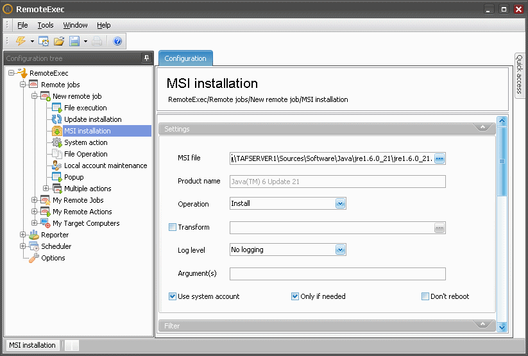Click the Update installation arrows icon

(57, 119)
